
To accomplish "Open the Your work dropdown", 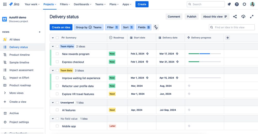I will coord(32,4).
